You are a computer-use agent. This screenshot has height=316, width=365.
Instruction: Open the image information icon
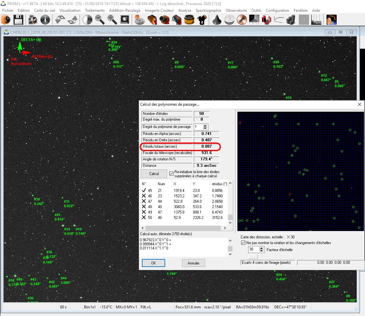45,20
